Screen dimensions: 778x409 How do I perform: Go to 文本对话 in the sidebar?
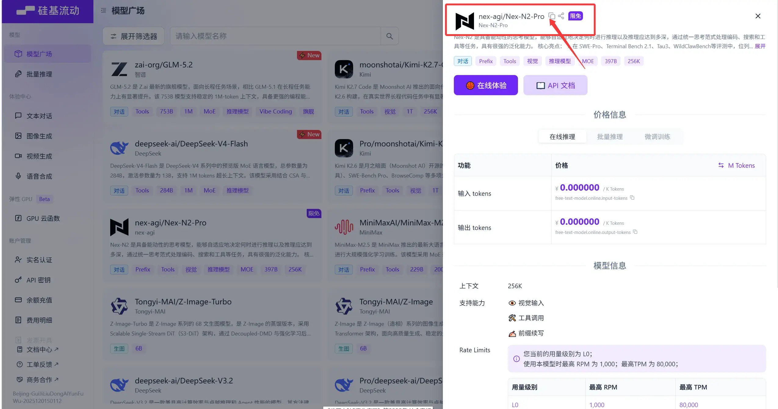(48, 116)
